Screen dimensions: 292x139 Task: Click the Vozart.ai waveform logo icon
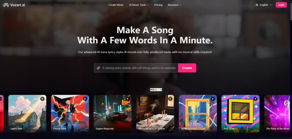pos(6,5)
